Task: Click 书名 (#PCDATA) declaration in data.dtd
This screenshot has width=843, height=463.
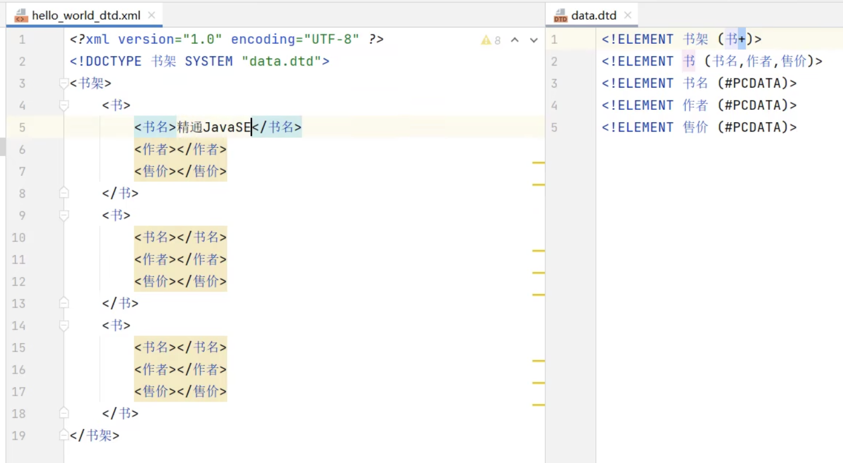Action: point(699,84)
